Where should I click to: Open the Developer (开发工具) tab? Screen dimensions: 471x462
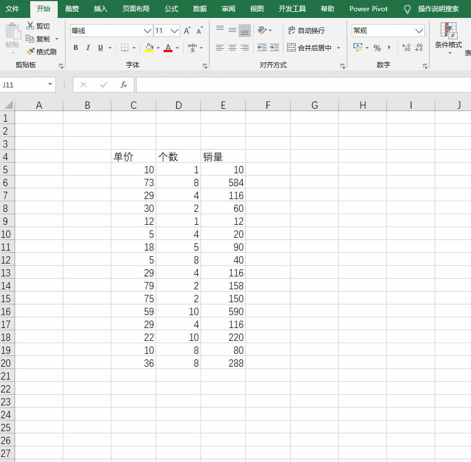(292, 9)
